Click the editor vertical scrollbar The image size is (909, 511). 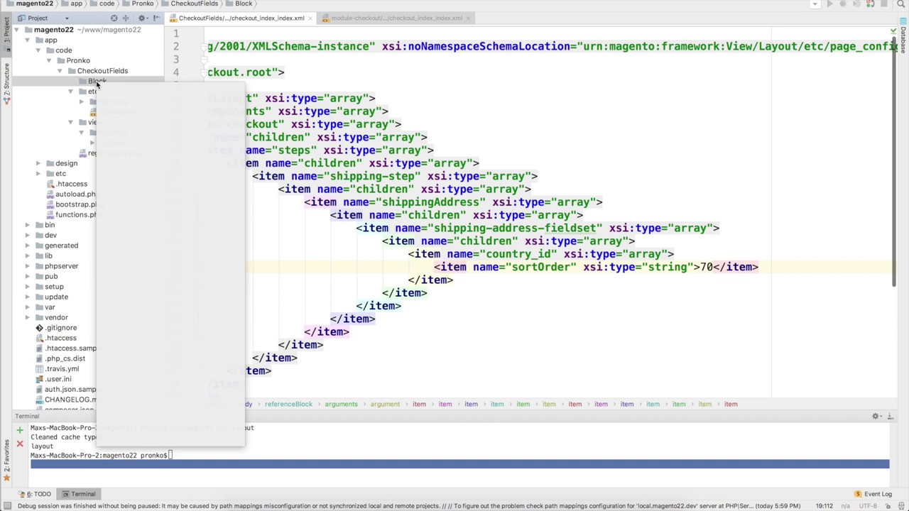coord(894,160)
